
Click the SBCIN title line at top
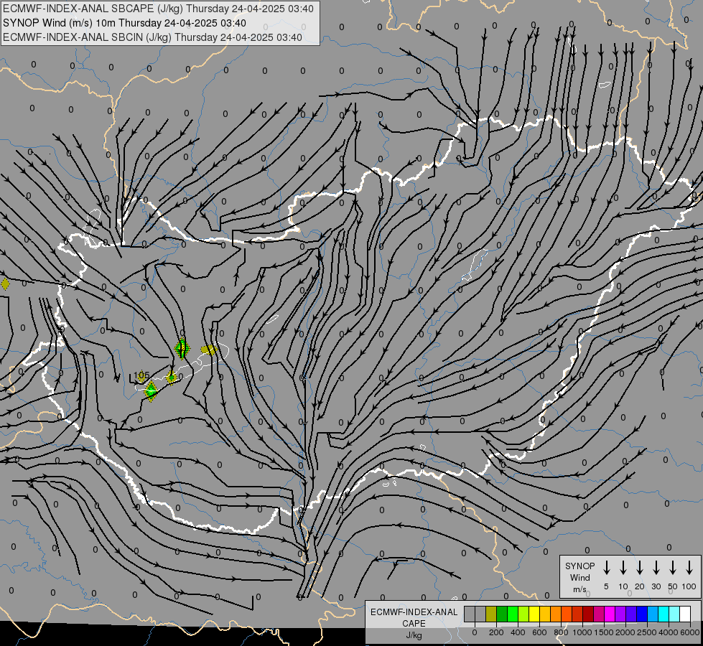pos(152,37)
